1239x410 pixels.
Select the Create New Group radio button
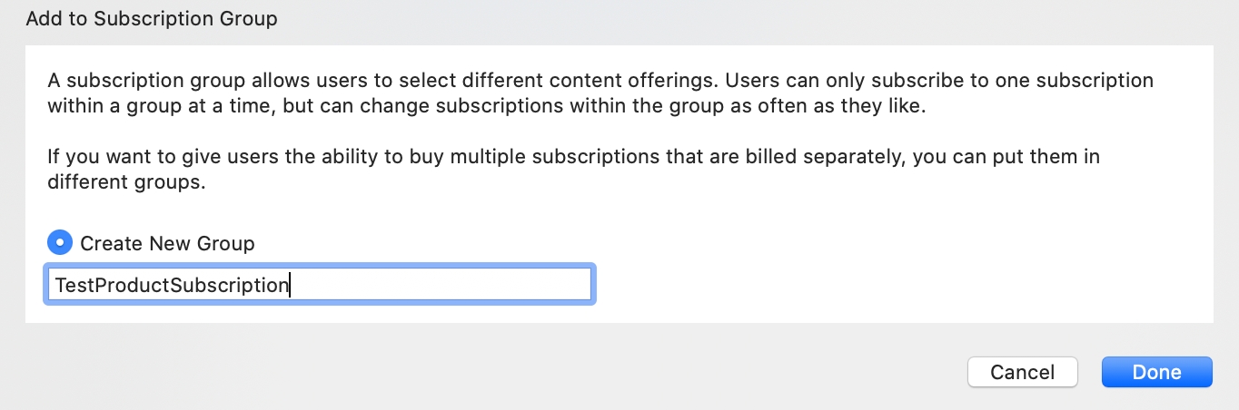(60, 243)
